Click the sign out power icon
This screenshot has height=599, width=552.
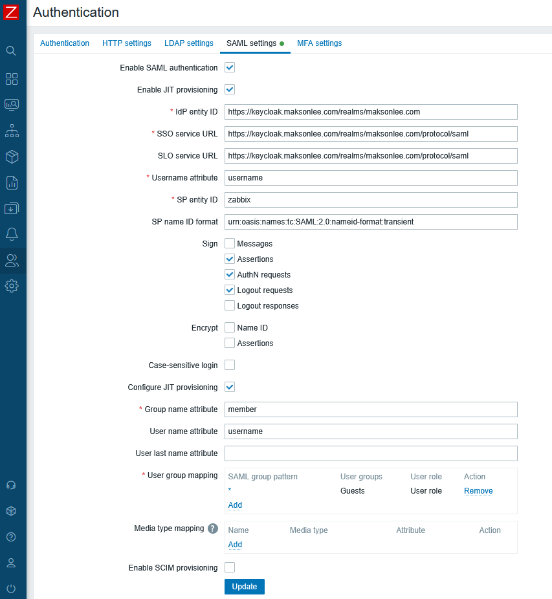(x=11, y=588)
